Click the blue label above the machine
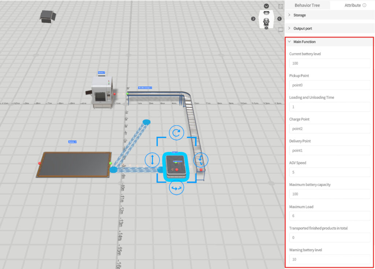375x269 pixels. (101, 72)
